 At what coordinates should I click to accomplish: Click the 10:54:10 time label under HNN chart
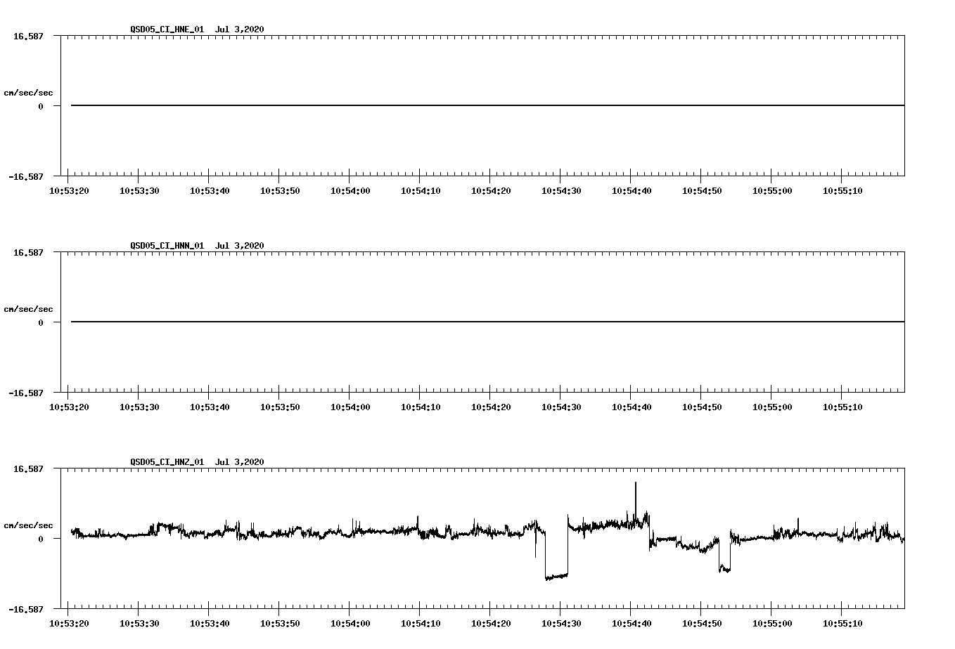point(421,407)
